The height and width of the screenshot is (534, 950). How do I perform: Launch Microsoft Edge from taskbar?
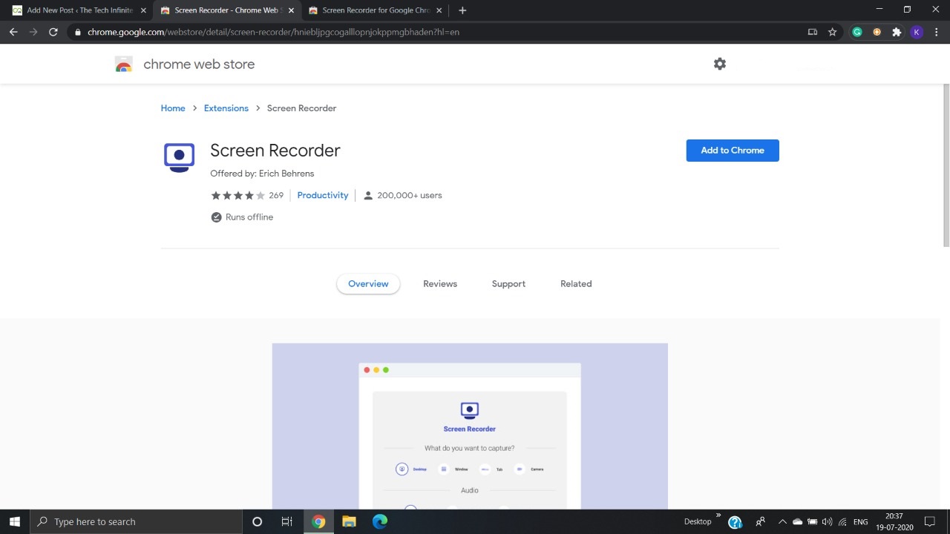[380, 521]
